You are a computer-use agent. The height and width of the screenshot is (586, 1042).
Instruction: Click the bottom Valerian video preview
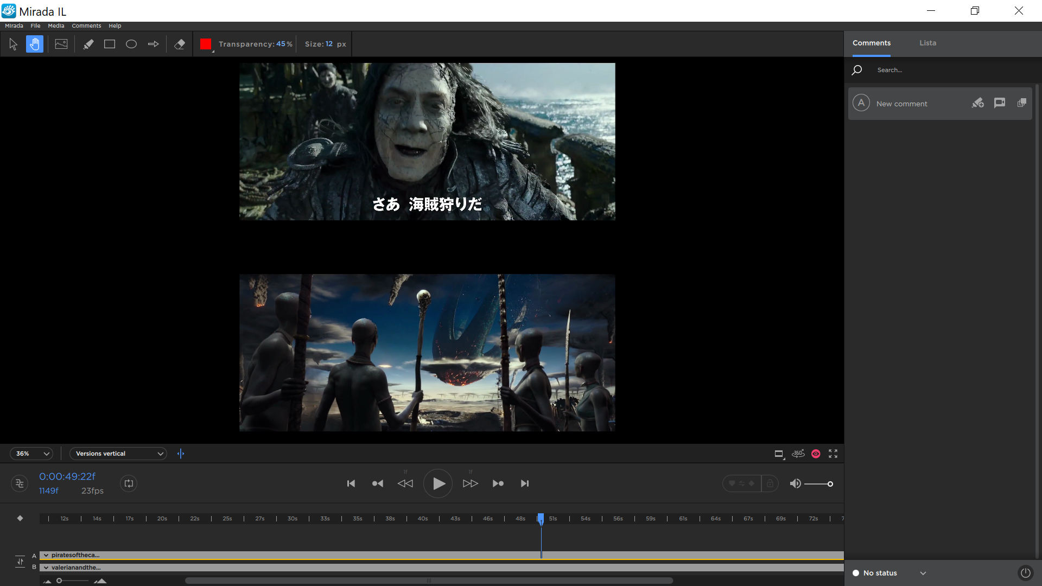(x=427, y=353)
